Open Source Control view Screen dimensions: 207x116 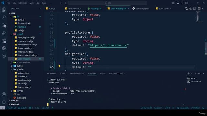[x=4, y=25]
